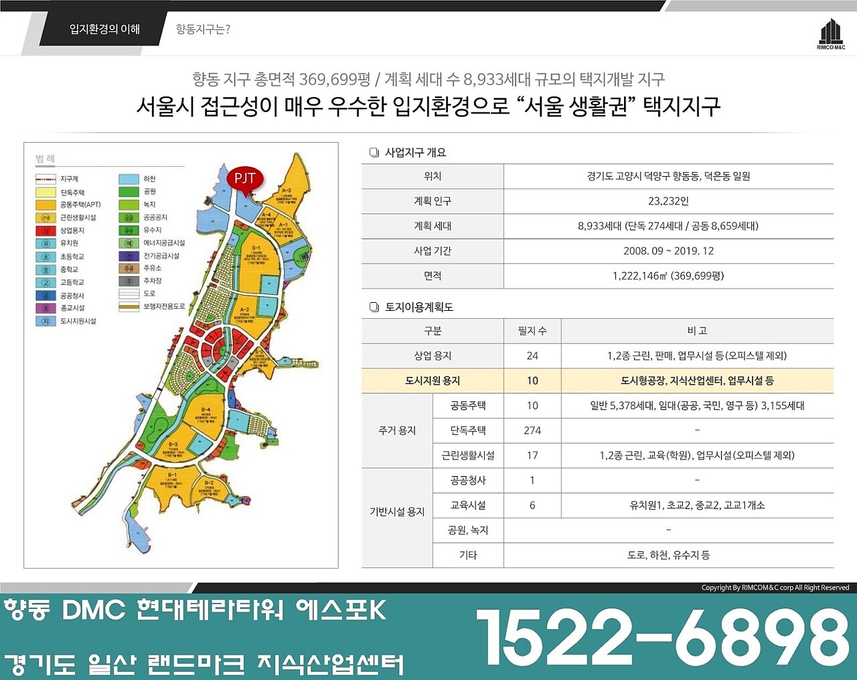Screen dimensions: 857x680
Task: Click the lot count 274 cell
Action: pos(532,430)
